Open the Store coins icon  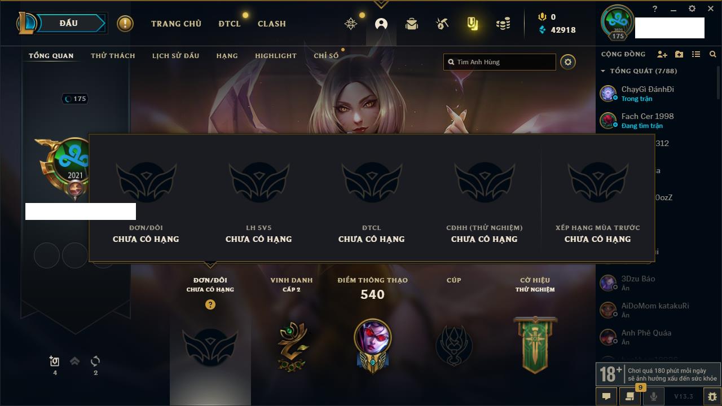(x=503, y=24)
